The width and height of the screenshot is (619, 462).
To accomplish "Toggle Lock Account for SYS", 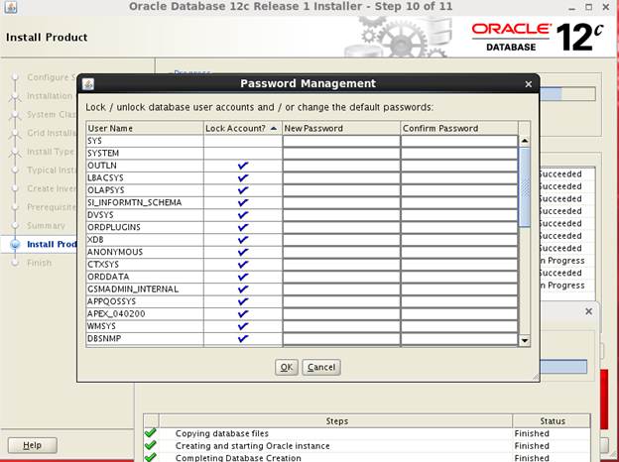I will pos(243,141).
